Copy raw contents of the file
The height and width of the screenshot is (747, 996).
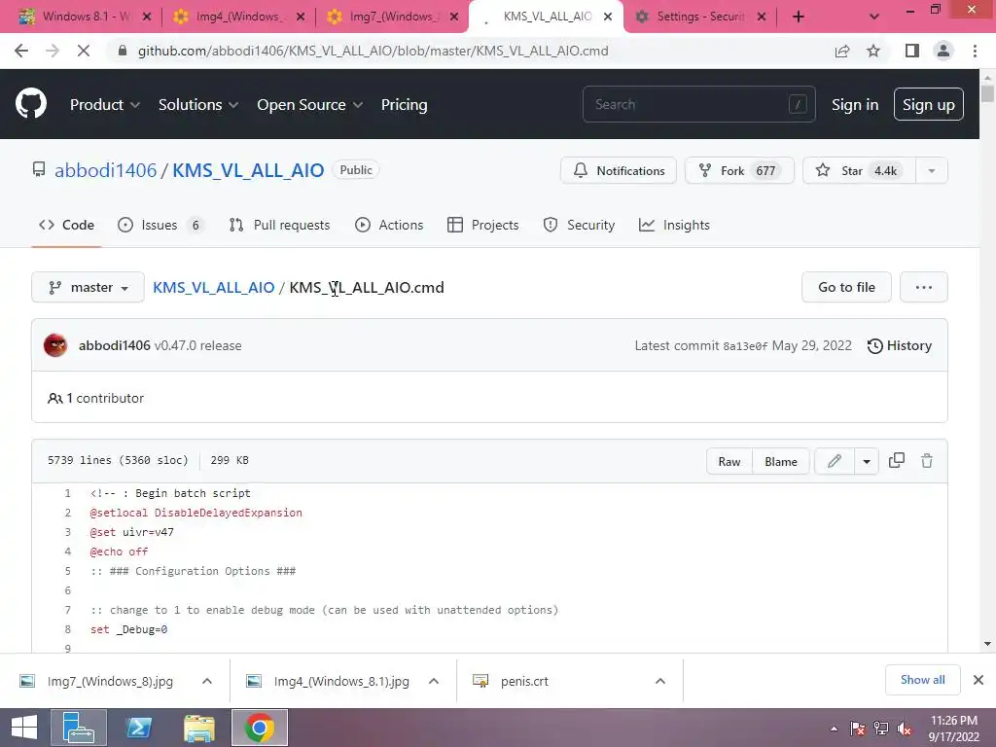[x=896, y=461]
